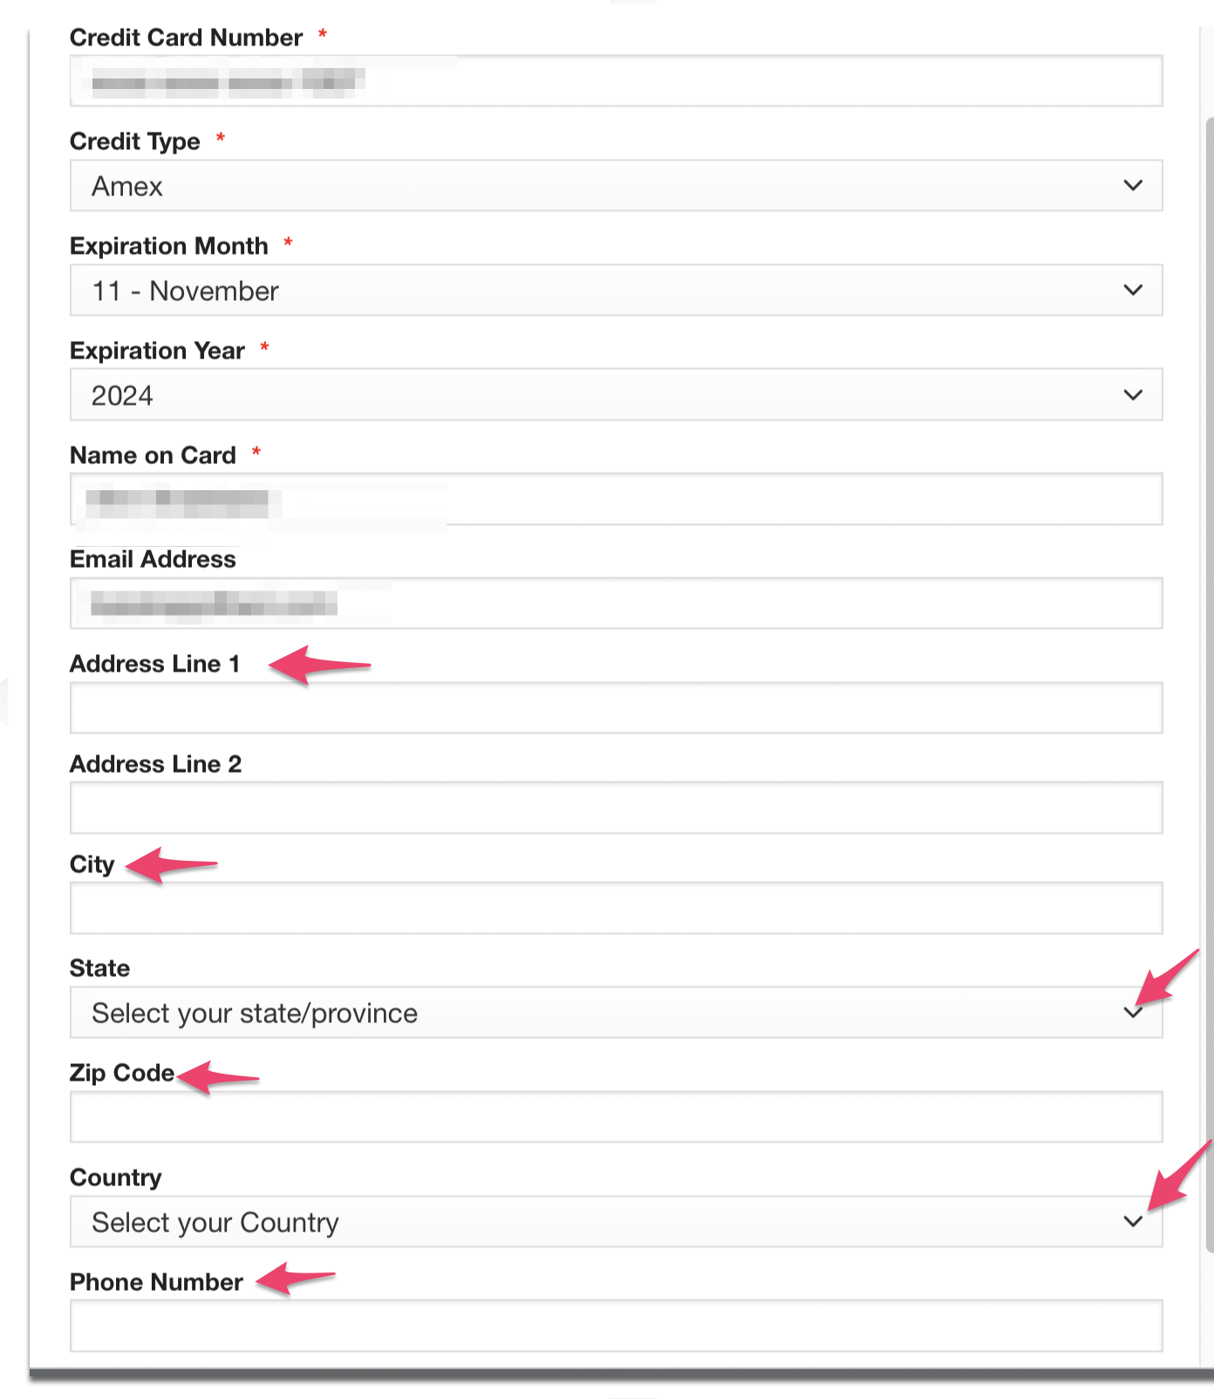Click the Phone Number input field
The image size is (1214, 1399).
point(616,1326)
